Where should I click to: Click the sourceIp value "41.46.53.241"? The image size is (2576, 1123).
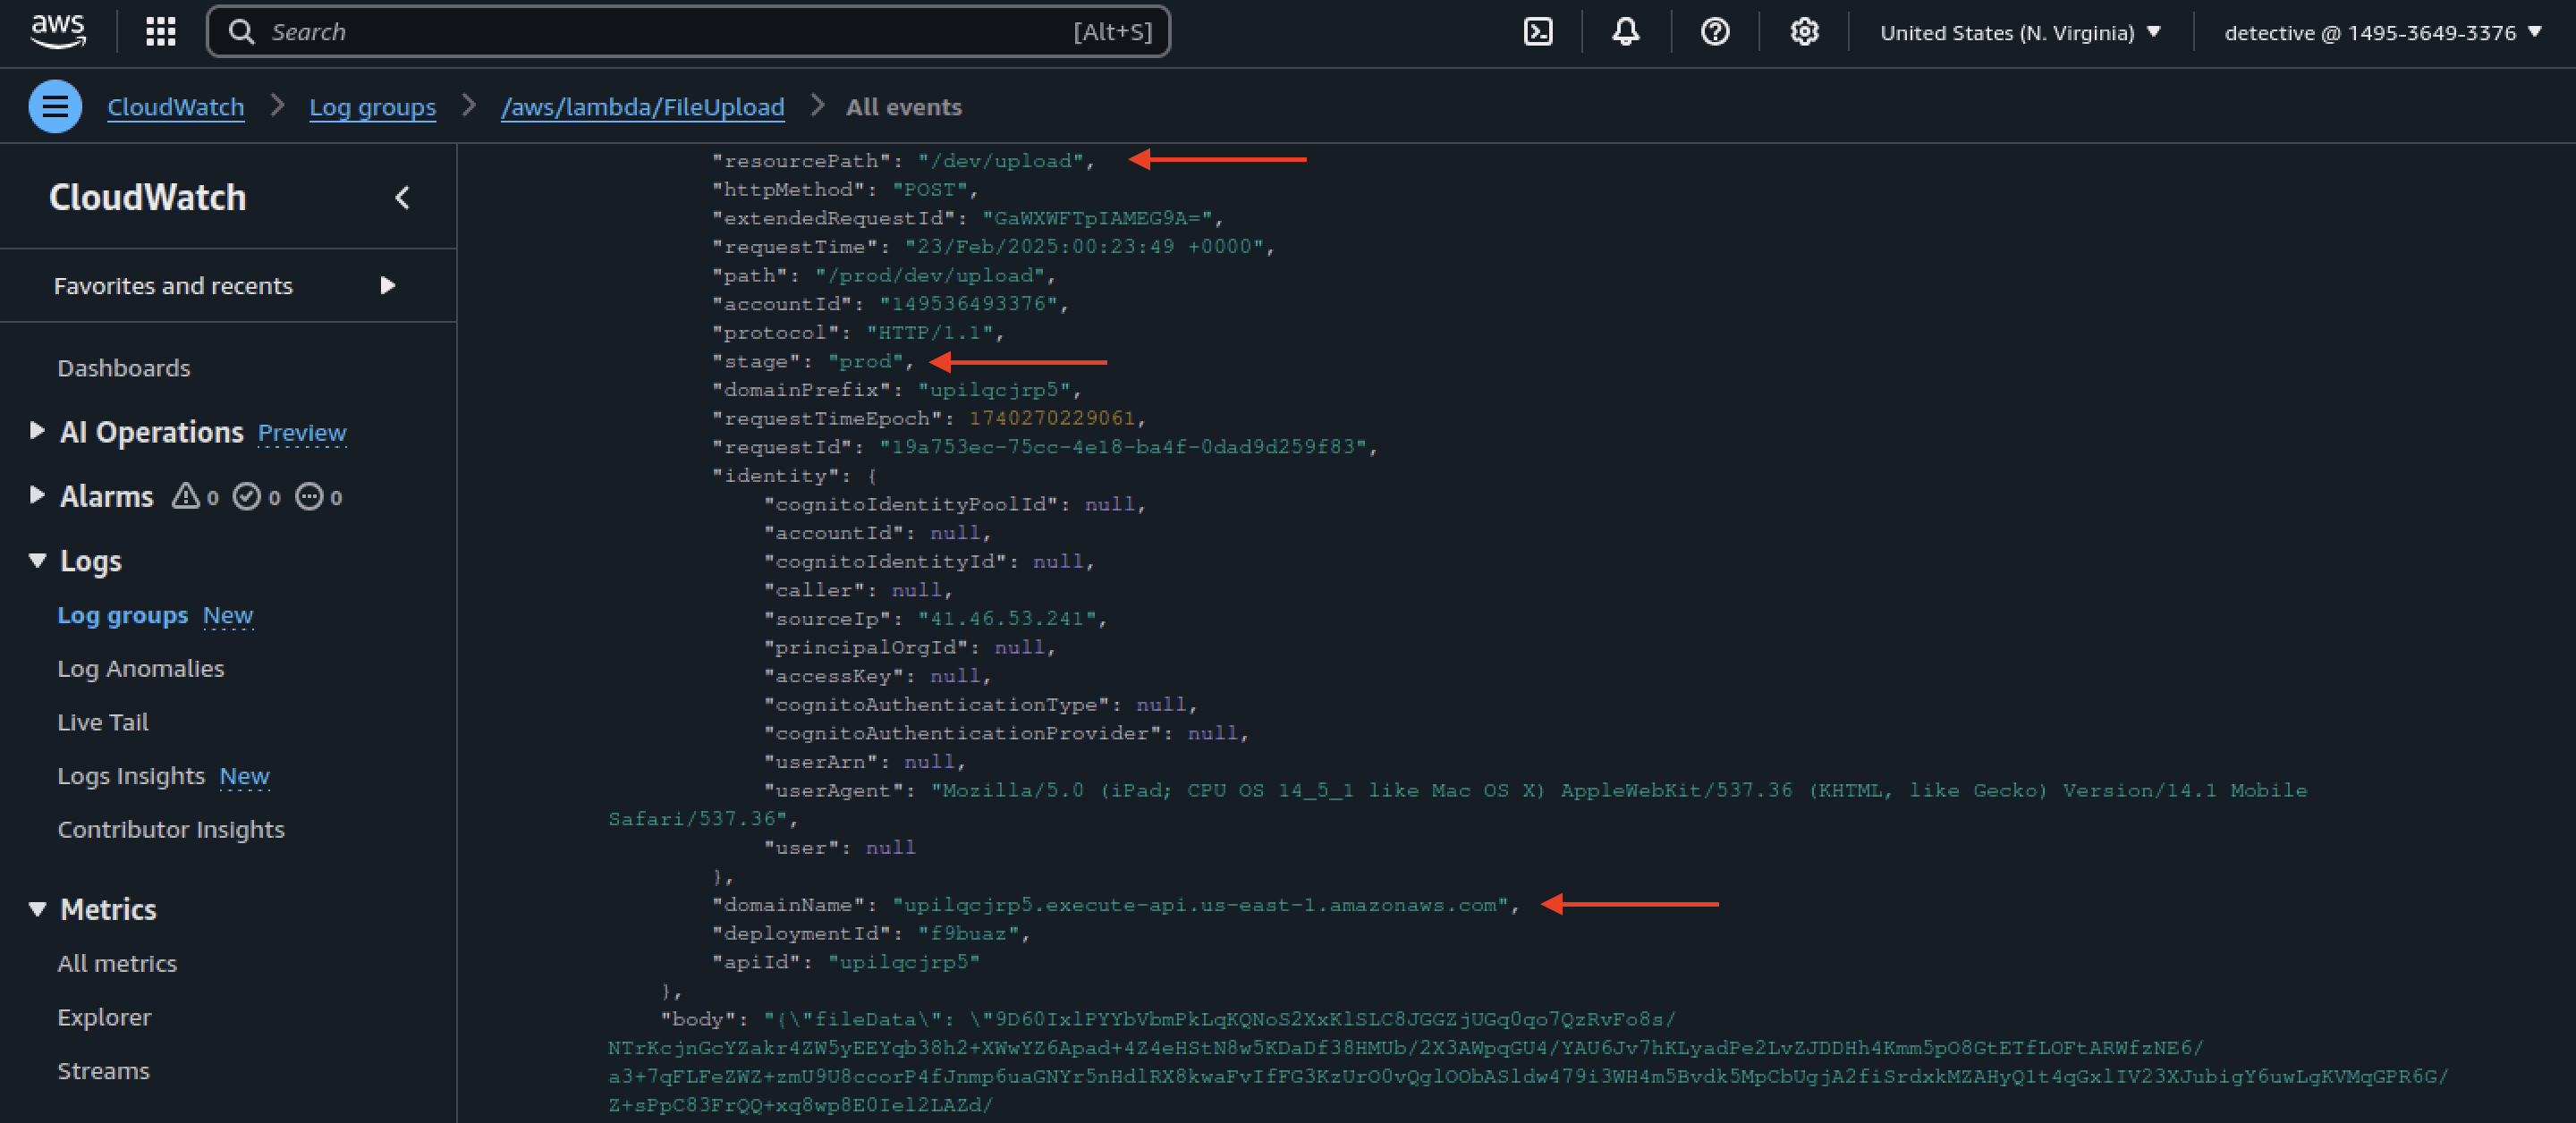(1007, 618)
